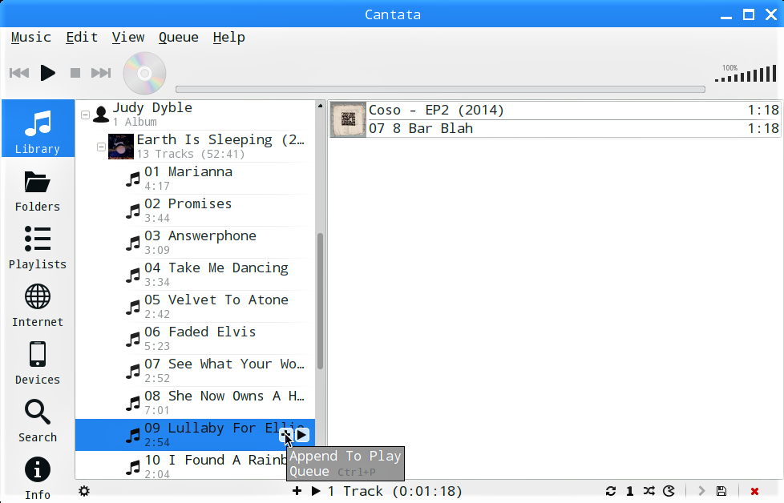
Task: Open the Edit menu
Action: pos(82,38)
